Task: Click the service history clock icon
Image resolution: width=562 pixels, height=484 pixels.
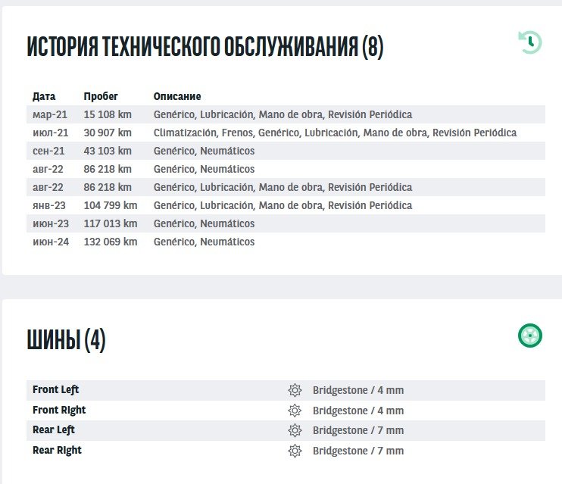Action: coord(529,42)
